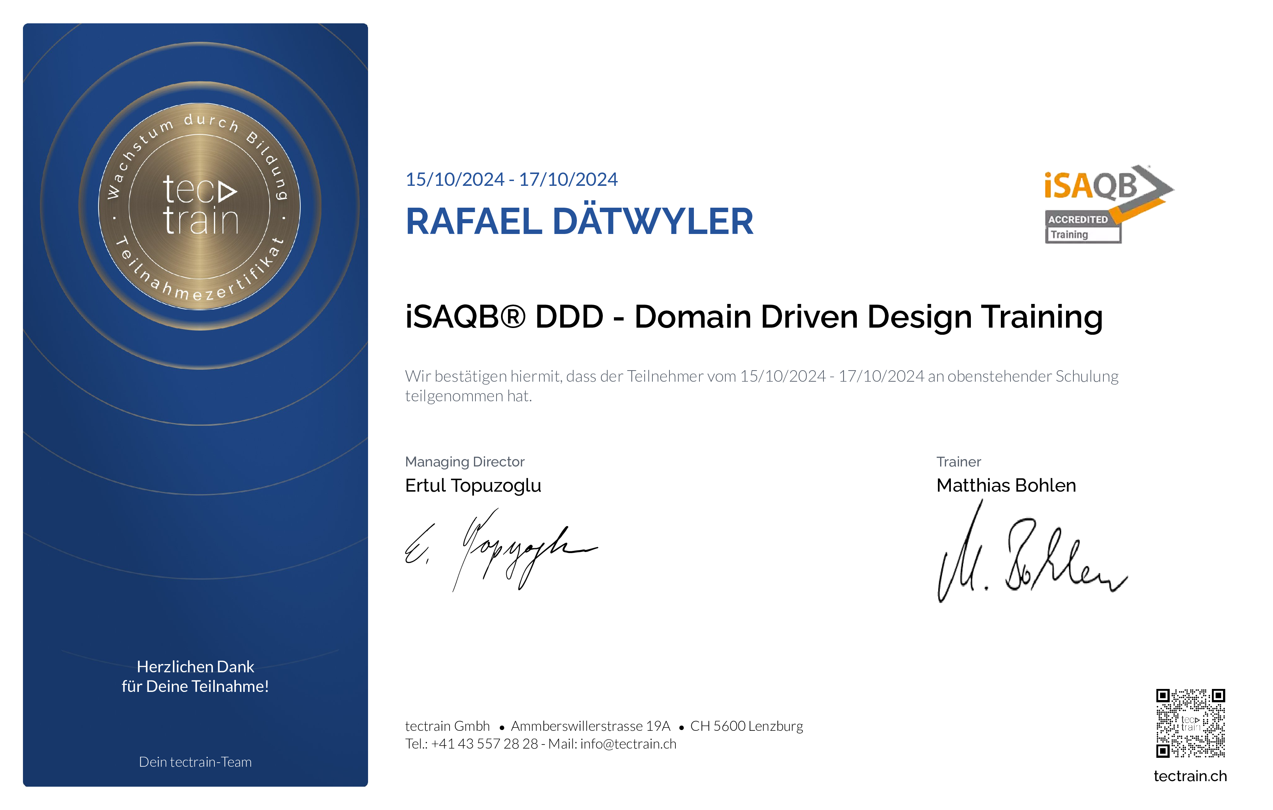Click the tectrain gold medallion logo
Screen dimensions: 1273x810
pyautogui.click(x=200, y=206)
